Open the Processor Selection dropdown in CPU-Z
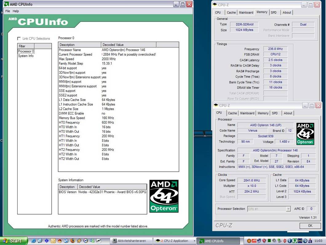The width and height of the screenshot is (326, 245). [288, 209]
